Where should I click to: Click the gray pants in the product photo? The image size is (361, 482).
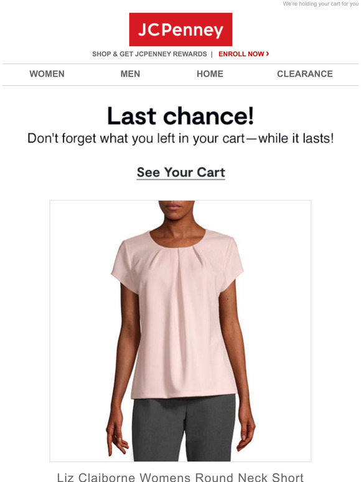(x=184, y=429)
